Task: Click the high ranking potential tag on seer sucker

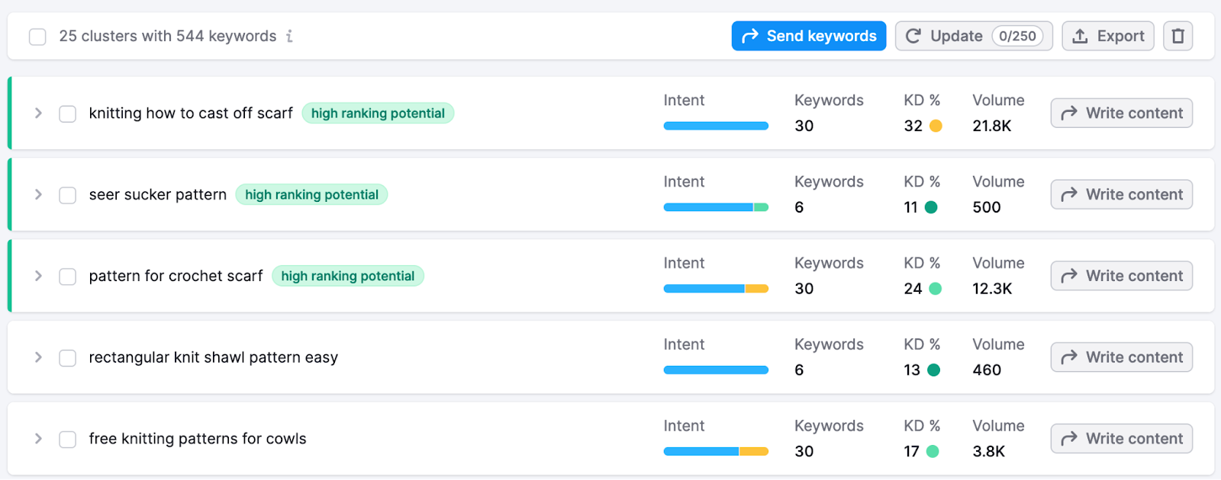Action: tap(311, 195)
